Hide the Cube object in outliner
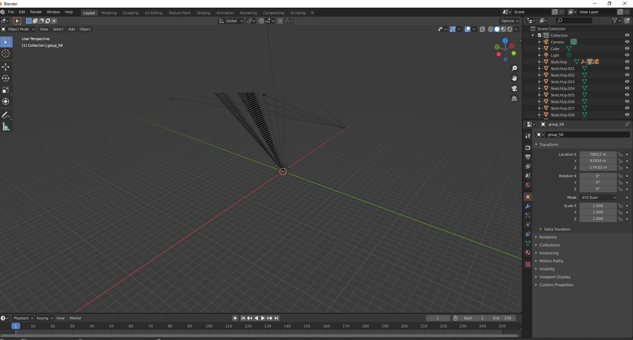 [x=627, y=48]
